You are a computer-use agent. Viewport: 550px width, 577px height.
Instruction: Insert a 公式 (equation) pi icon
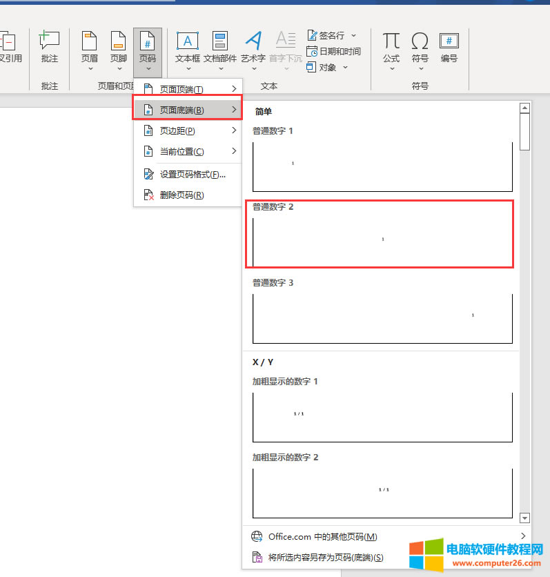pyautogui.click(x=391, y=41)
